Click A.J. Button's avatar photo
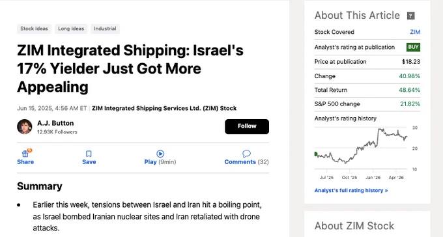 pyautogui.click(x=25, y=126)
